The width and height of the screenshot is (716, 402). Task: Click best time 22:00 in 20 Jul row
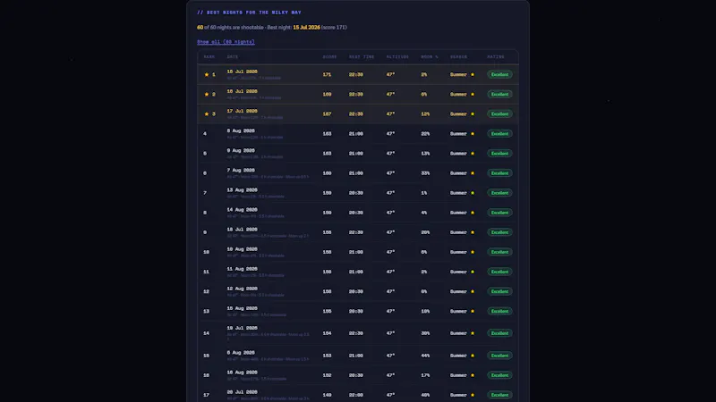[x=356, y=395]
